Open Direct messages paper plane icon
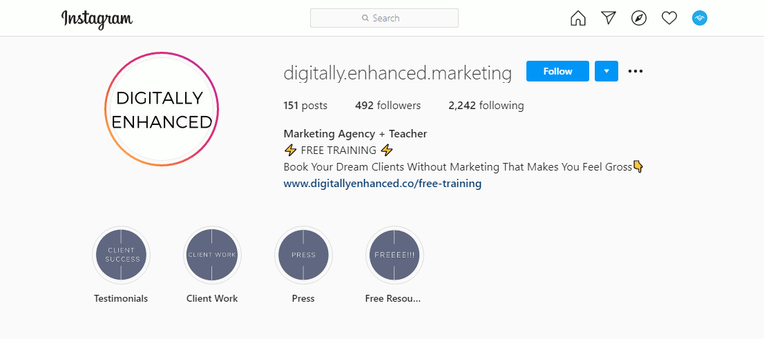Screen dimensions: 764x339 point(609,18)
